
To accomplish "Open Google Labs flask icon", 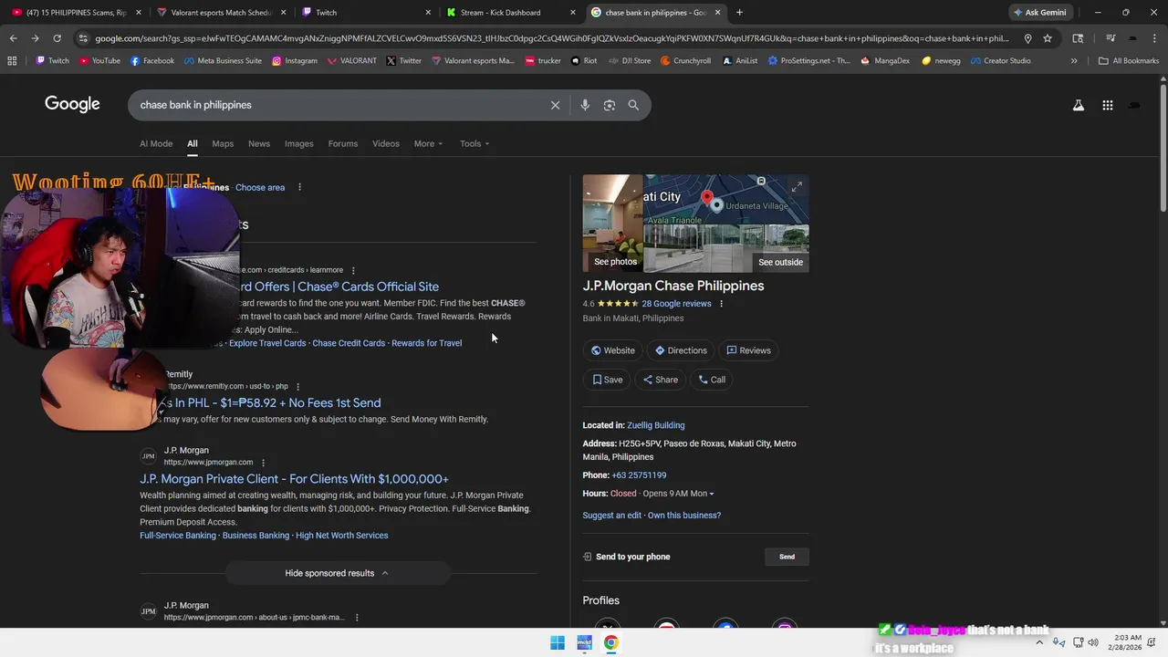I will pos(1079,105).
